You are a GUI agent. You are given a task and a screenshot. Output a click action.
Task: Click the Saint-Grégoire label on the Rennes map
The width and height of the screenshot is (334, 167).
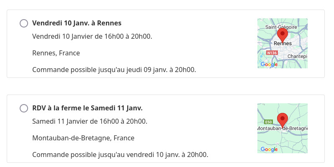[x=281, y=27]
